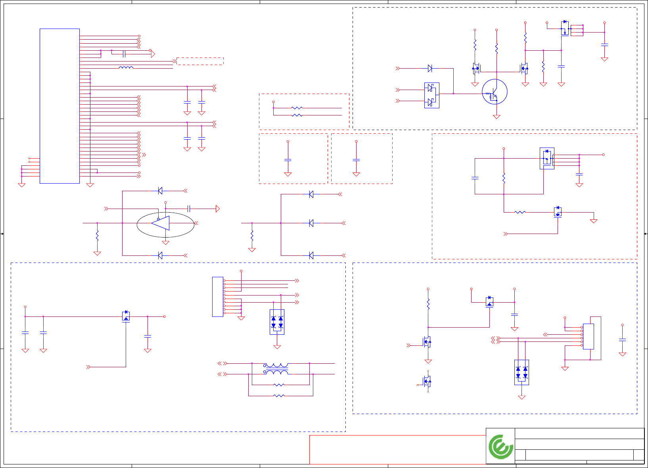Select the inductor coil wired to the large IC

126,68
